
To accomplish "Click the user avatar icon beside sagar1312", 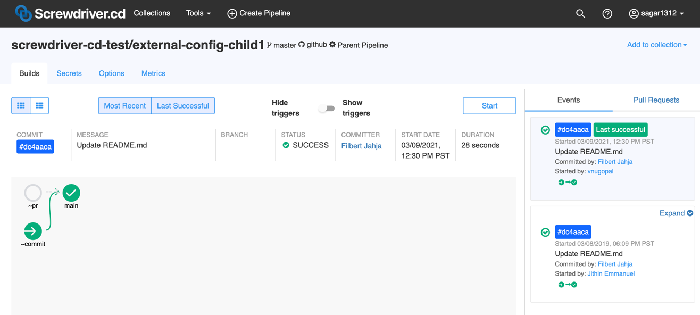I will click(x=634, y=14).
